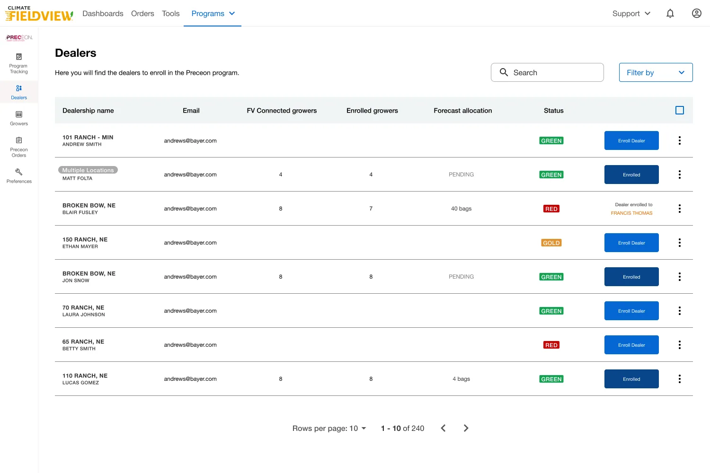
Task: Click Enrolled button for 110 RANCH, NE
Action: 631,379
